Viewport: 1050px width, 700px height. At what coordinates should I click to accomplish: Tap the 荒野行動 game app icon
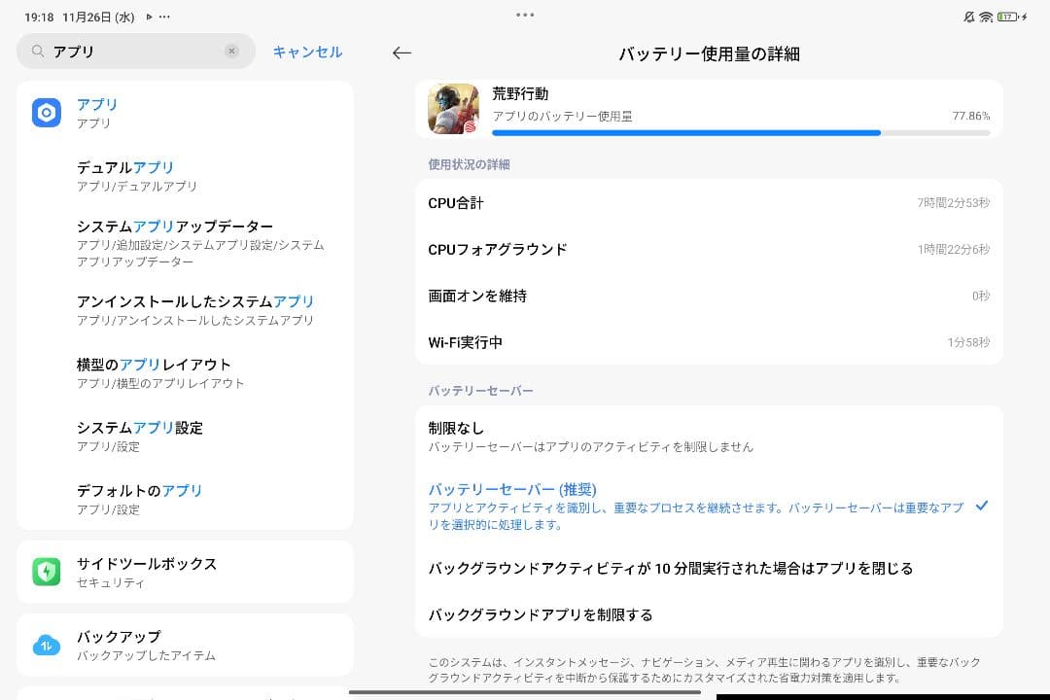[x=453, y=109]
